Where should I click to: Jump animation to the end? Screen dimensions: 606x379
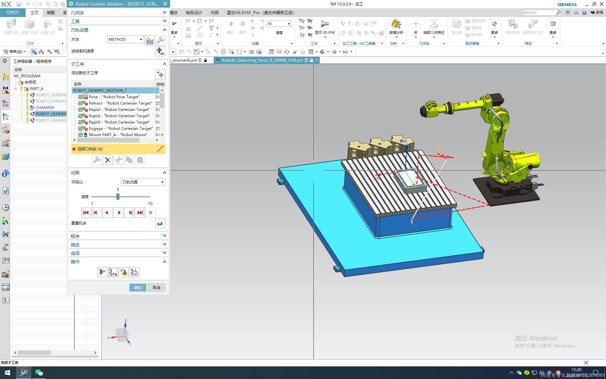(x=140, y=213)
